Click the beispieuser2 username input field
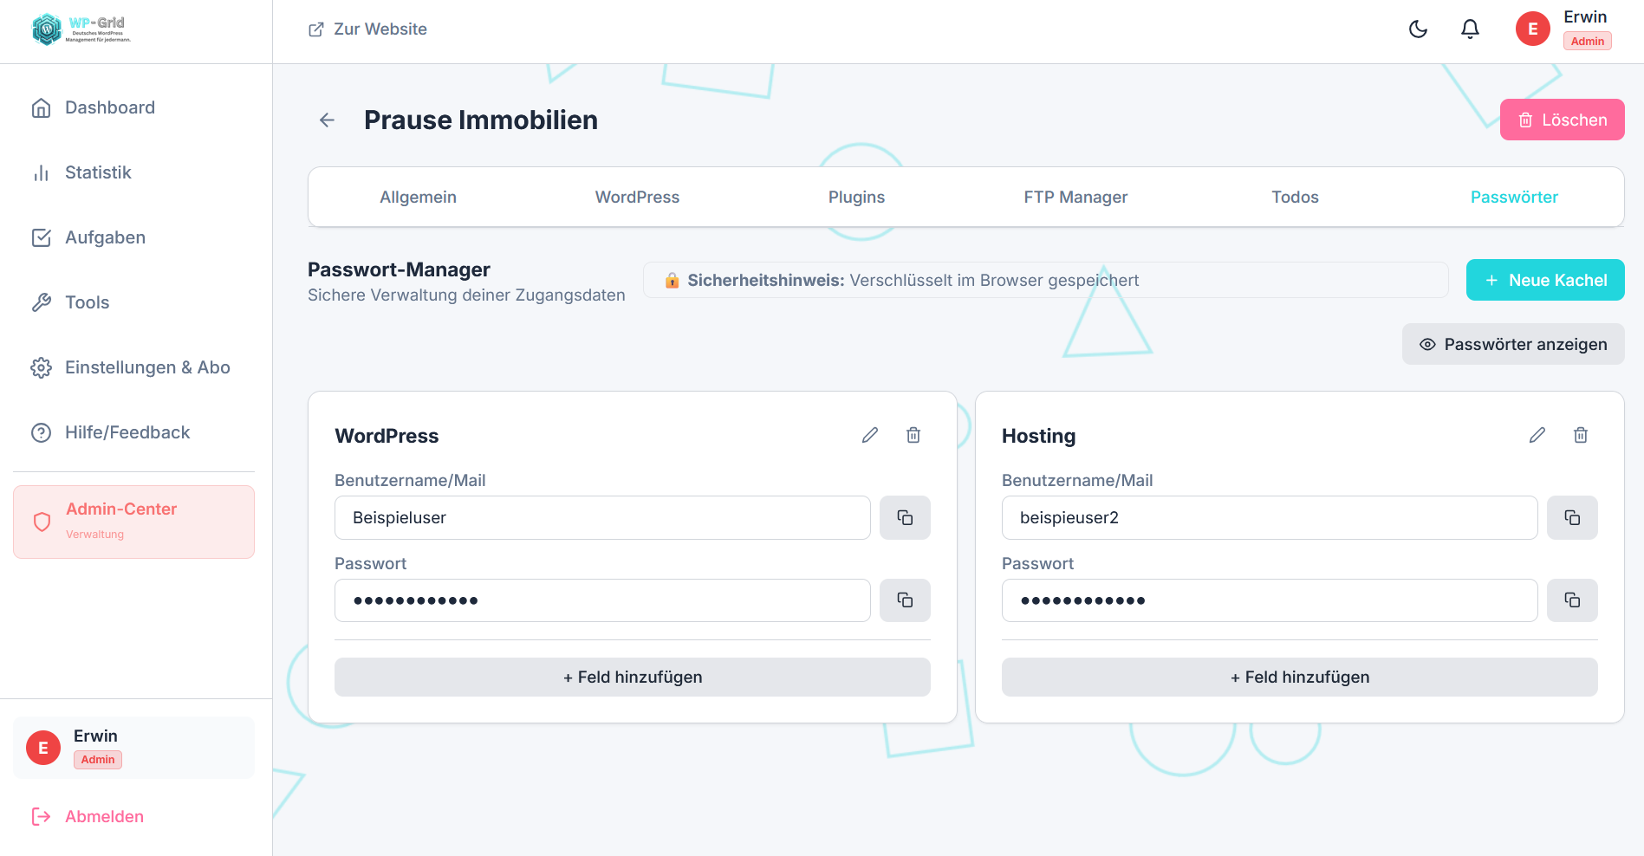The height and width of the screenshot is (856, 1644). [1269, 517]
